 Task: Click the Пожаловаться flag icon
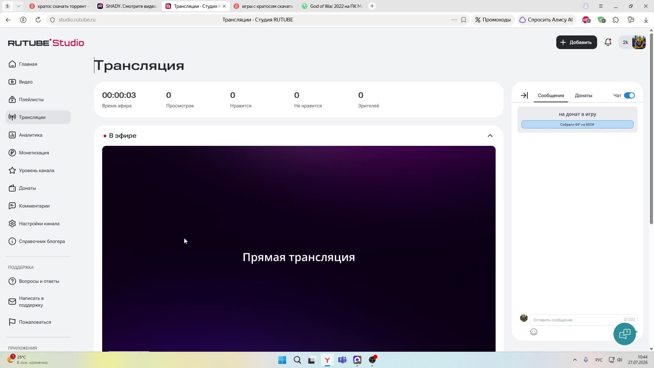12,322
